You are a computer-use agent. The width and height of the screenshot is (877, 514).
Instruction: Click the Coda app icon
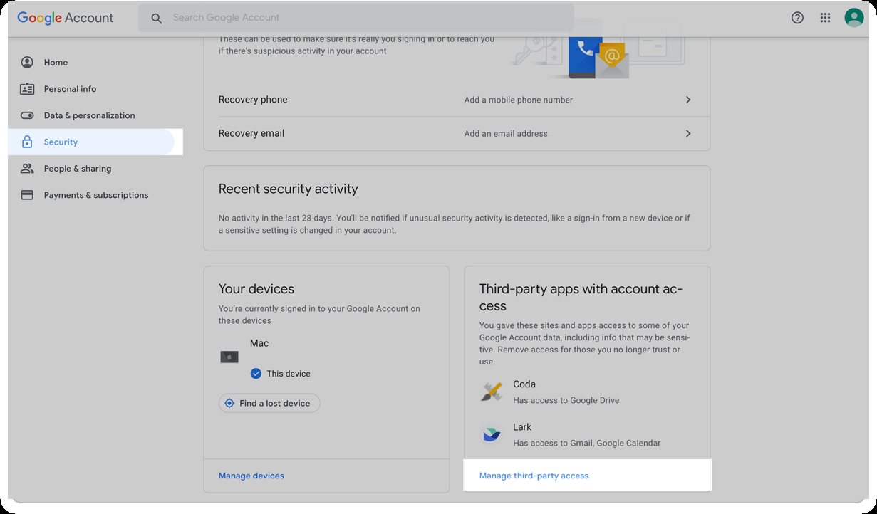coord(492,391)
